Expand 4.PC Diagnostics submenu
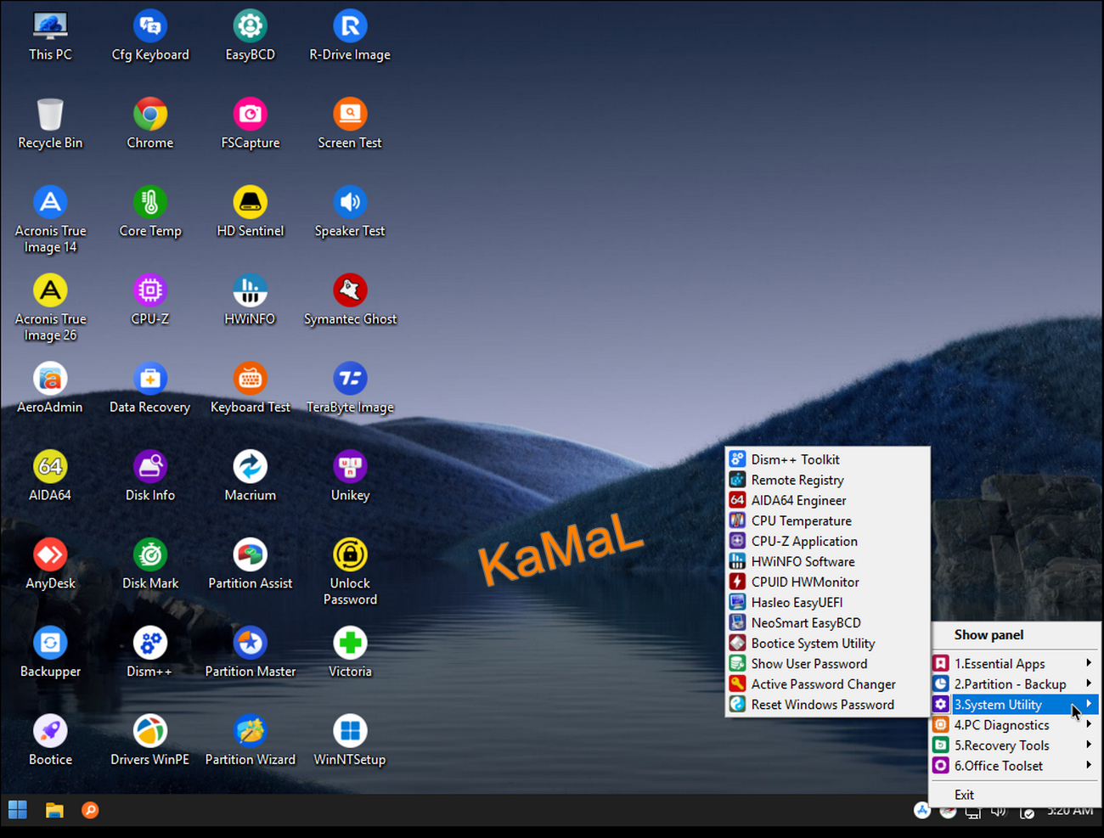The height and width of the screenshot is (838, 1104). (x=1015, y=724)
